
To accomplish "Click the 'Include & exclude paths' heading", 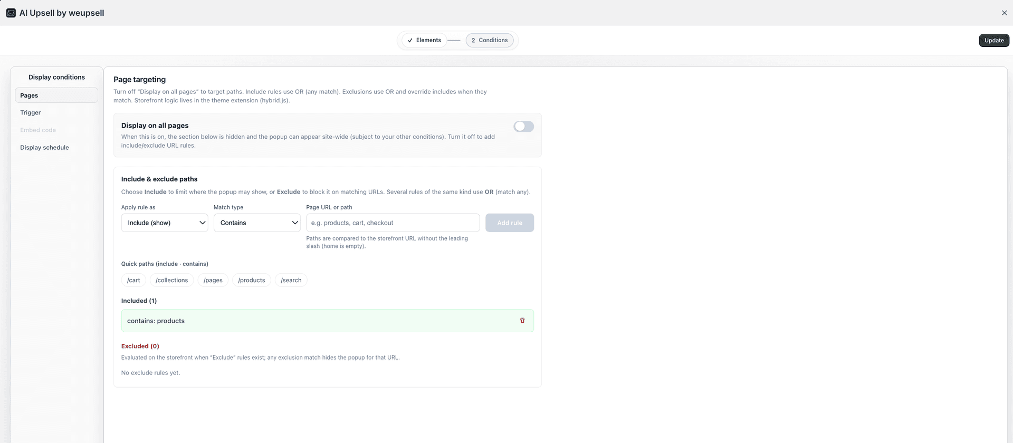I will [x=159, y=179].
